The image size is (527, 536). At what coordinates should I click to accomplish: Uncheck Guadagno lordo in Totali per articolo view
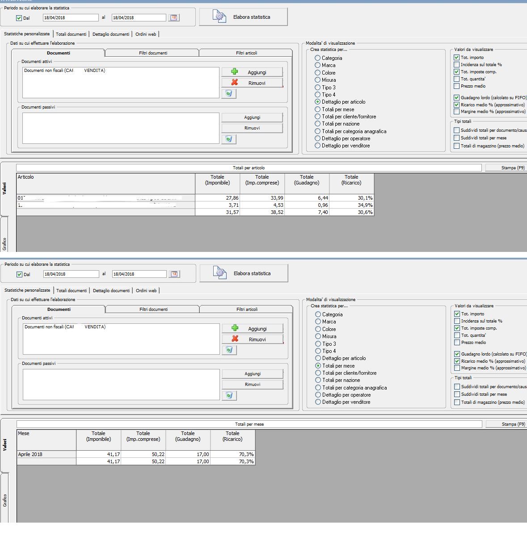456,97
